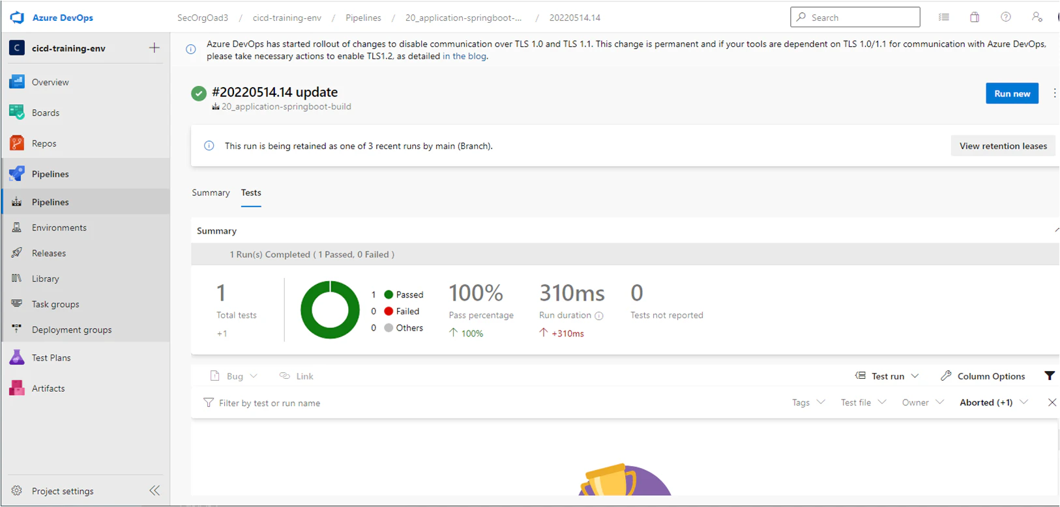Screen dimensions: 1060x507
Task: Click the Link button in toolbar
Action: pyautogui.click(x=297, y=376)
